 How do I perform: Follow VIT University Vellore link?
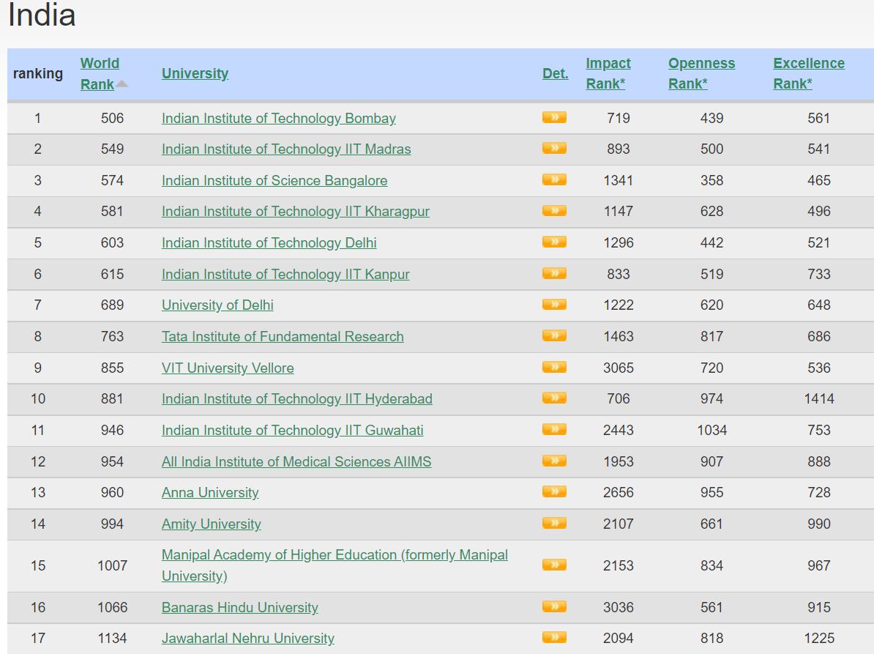(x=228, y=368)
